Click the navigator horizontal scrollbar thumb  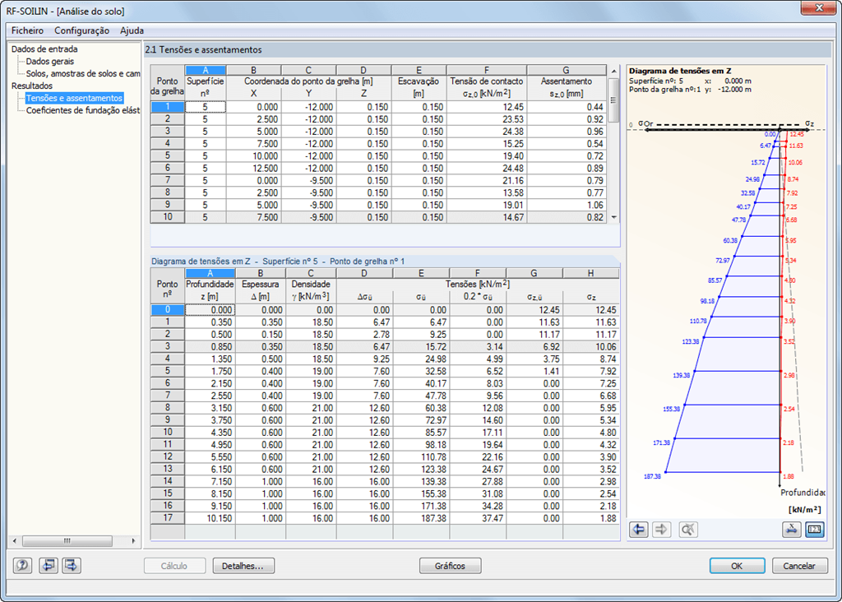67,541
